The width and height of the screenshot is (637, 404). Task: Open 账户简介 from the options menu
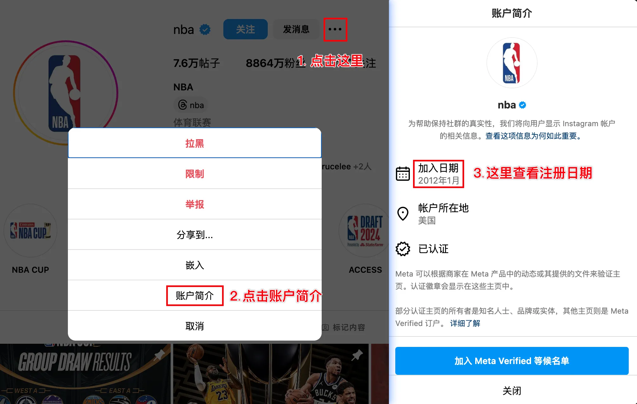click(x=195, y=296)
